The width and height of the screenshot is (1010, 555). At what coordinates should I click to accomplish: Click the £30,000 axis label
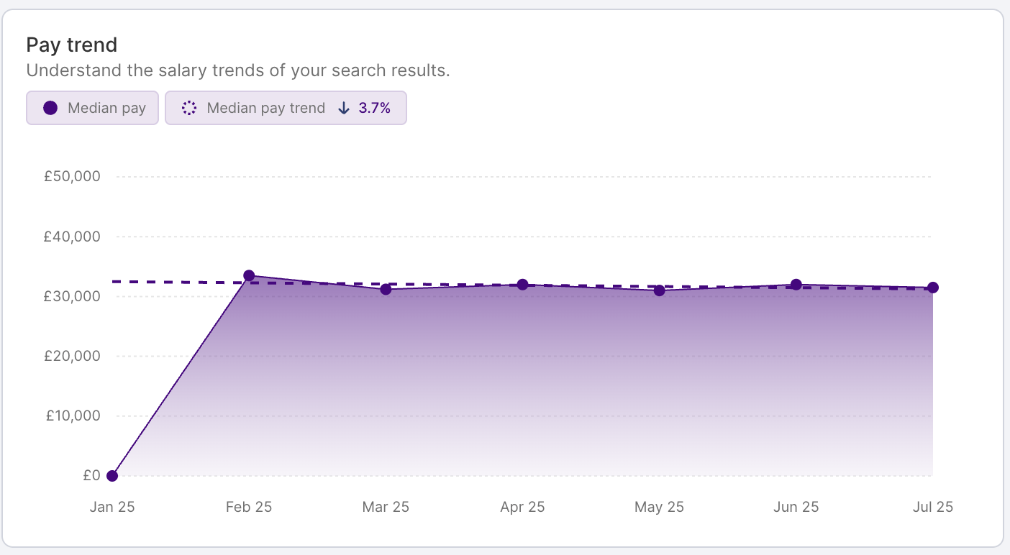tap(72, 296)
